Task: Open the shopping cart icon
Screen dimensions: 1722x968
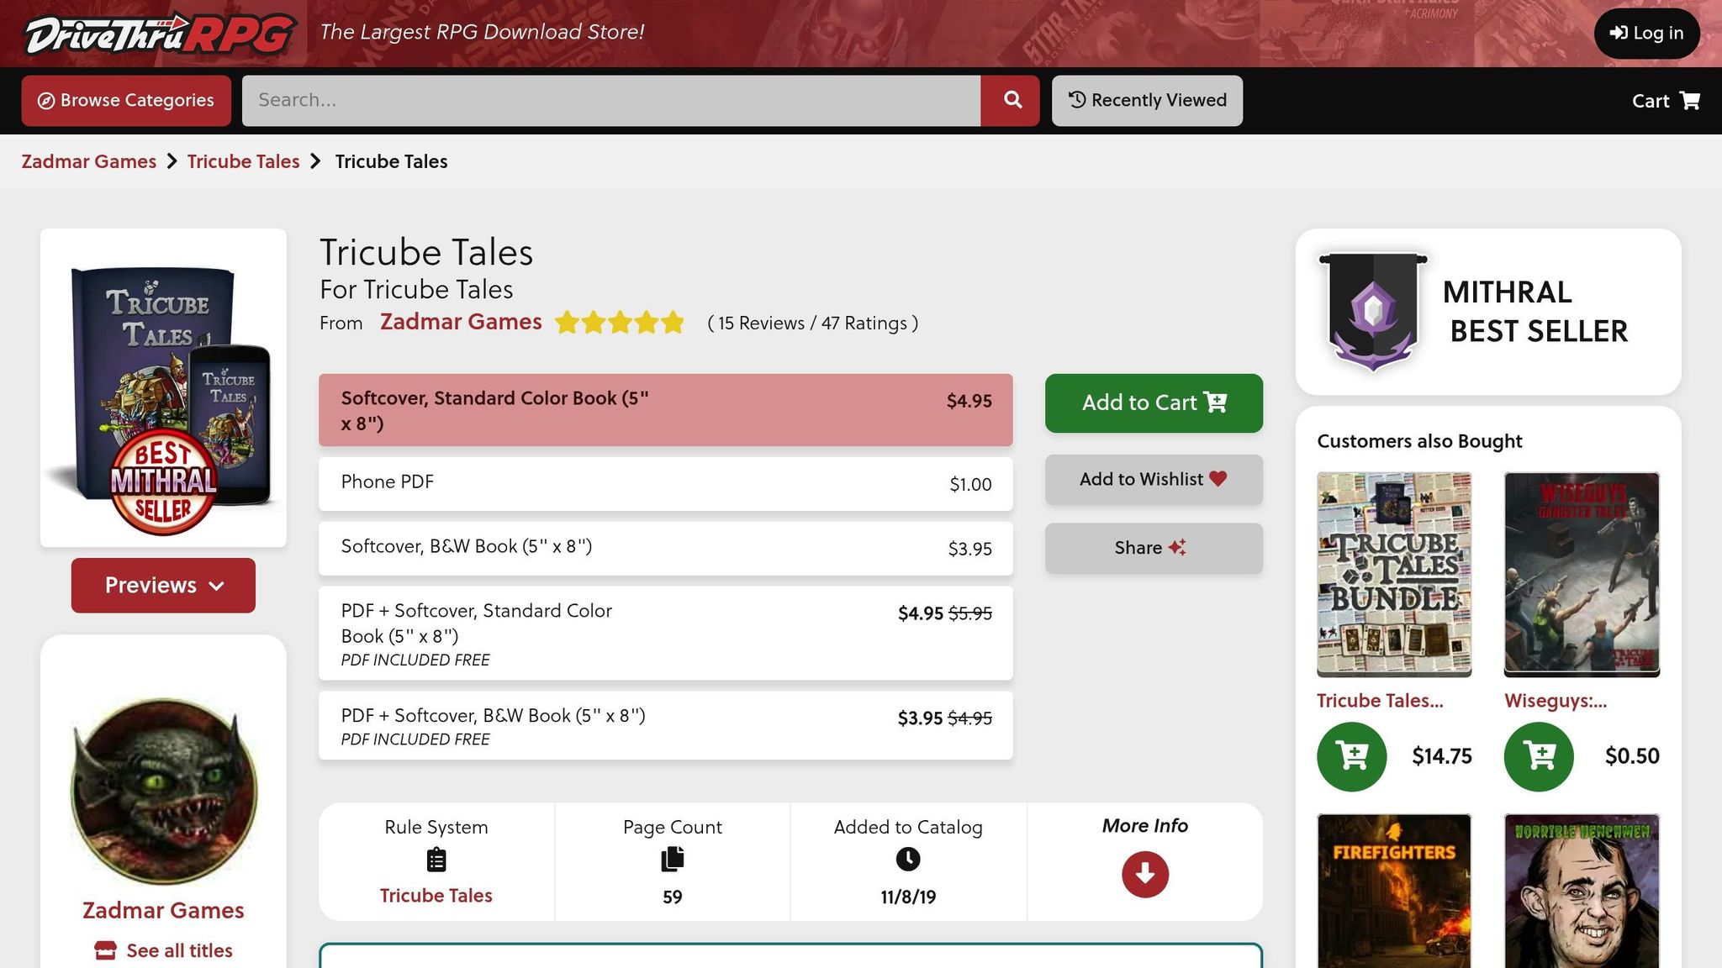Action: pyautogui.click(x=1689, y=101)
